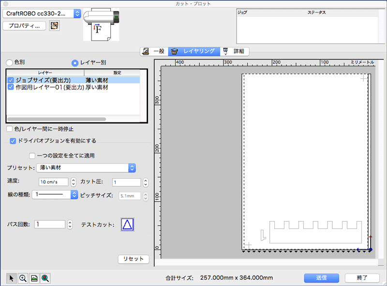
Task: Click the 詳細 tab icon
Action: coord(225,51)
